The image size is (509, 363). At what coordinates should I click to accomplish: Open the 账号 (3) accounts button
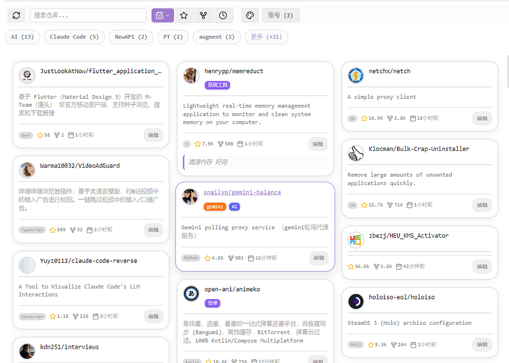click(281, 15)
